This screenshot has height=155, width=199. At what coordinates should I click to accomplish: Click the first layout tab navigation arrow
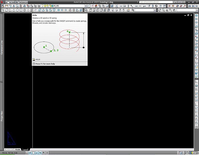click(x=5, y=150)
